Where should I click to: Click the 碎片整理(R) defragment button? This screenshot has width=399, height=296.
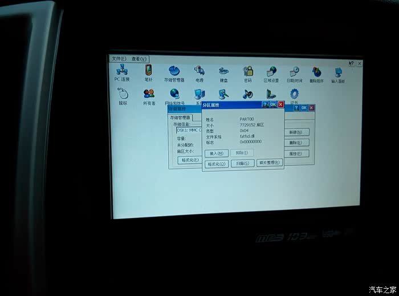[270, 163]
